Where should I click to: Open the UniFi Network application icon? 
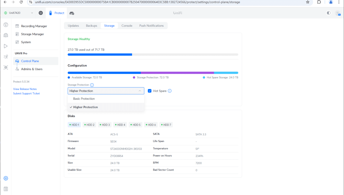click(x=41, y=13)
